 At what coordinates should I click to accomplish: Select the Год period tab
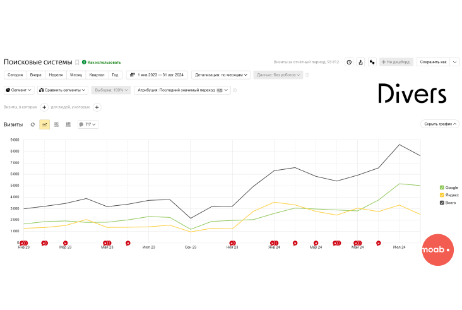click(115, 75)
